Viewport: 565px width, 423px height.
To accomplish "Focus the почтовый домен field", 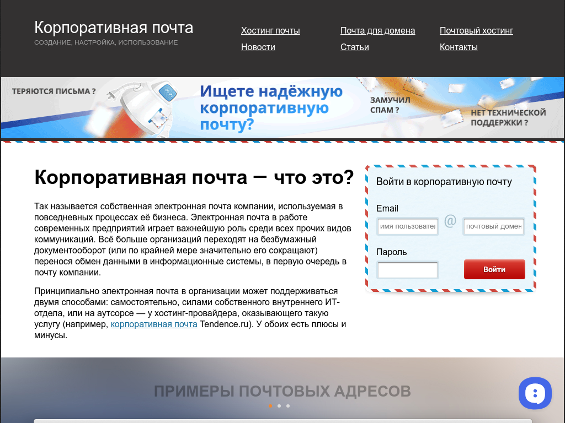I will point(494,226).
